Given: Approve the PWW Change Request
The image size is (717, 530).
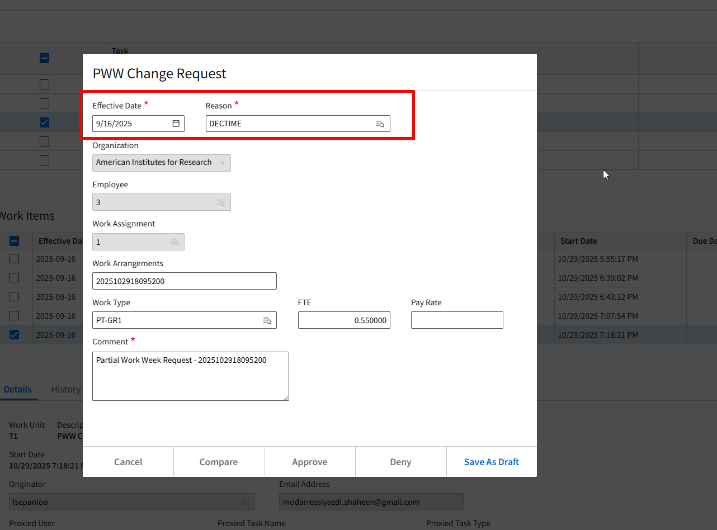Looking at the screenshot, I should [x=310, y=462].
